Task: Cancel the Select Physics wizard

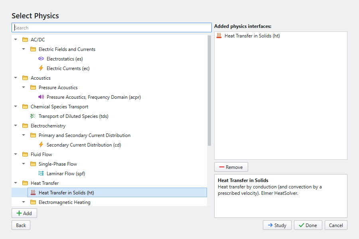Action: (336, 225)
